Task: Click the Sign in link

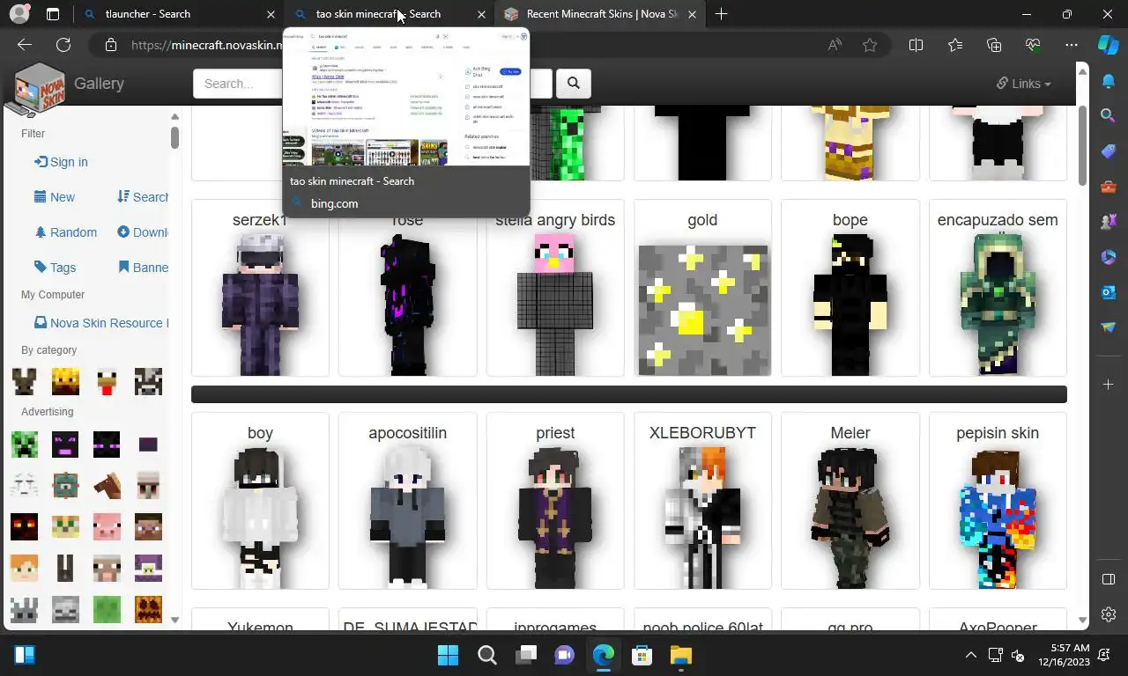Action: point(61,162)
